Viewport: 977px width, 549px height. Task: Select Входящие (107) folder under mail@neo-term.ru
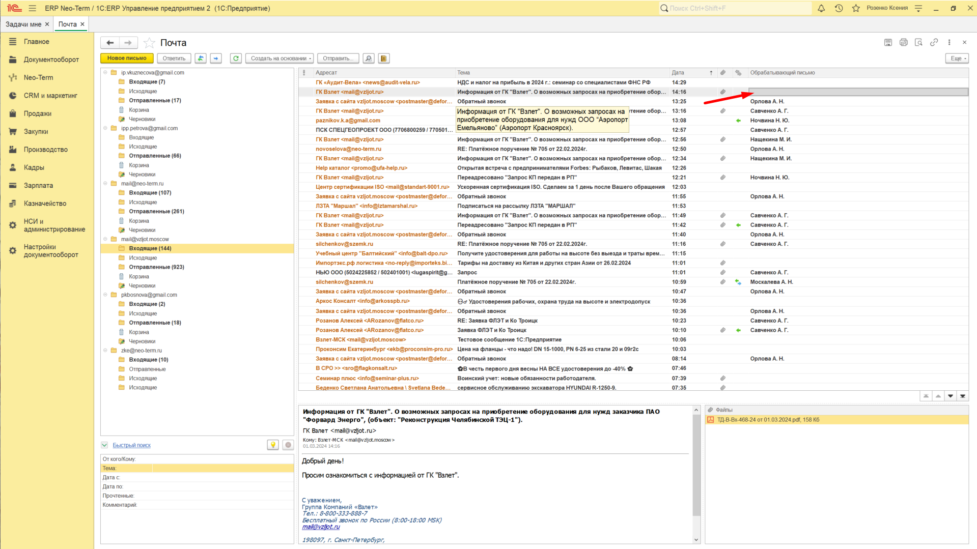(x=150, y=193)
